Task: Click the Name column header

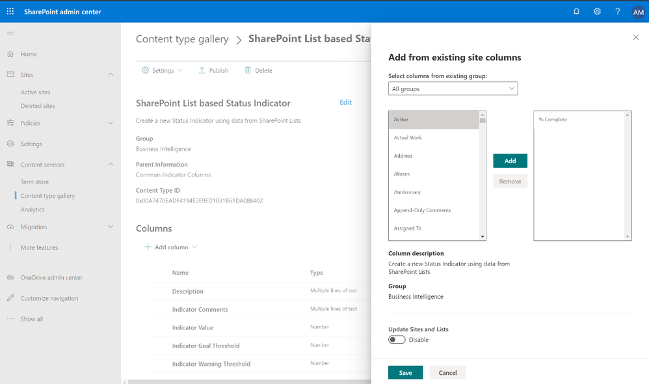Action: [181, 273]
